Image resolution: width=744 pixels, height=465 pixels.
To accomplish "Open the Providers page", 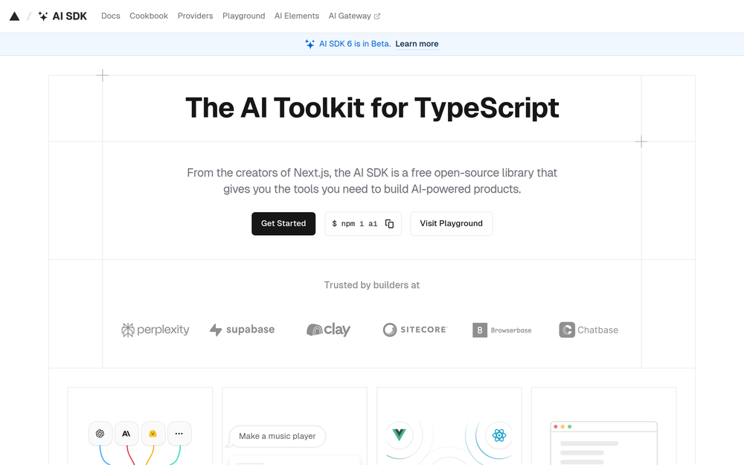I will click(195, 16).
